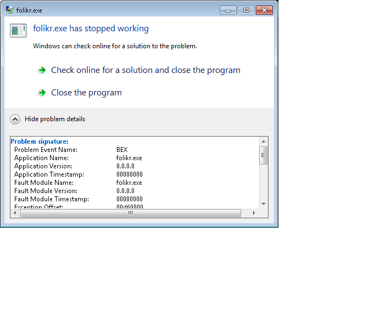Click 'folikr.exe has stopped working' heading
This screenshot has width=386, height=311.
pos(91,29)
